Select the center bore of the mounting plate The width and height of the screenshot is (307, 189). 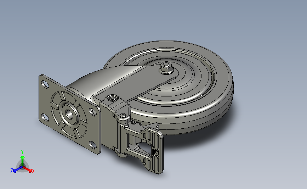coord(69,114)
